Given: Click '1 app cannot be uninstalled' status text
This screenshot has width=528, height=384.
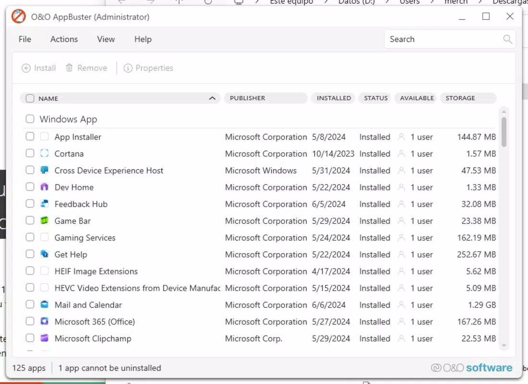Looking at the screenshot, I should click(x=109, y=368).
